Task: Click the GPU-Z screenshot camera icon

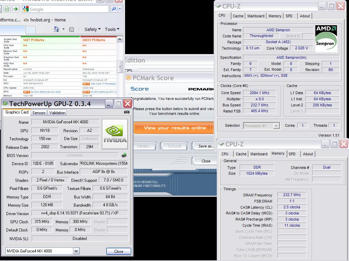Action: (x=127, y=112)
